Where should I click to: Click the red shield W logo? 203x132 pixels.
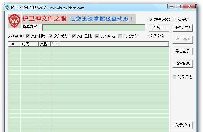(14, 21)
